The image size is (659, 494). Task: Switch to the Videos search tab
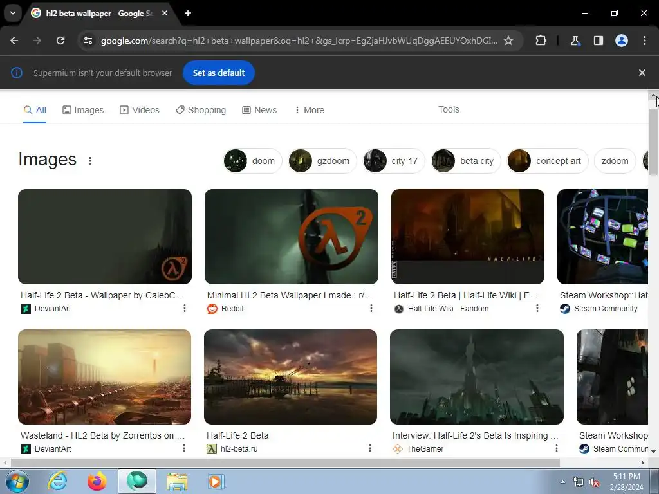pos(140,110)
